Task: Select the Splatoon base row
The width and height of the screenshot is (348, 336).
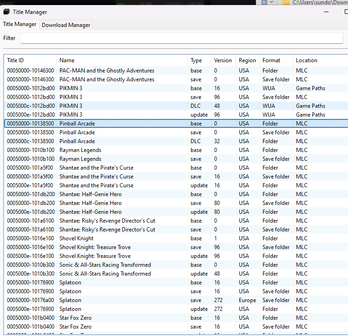Action: point(176,283)
